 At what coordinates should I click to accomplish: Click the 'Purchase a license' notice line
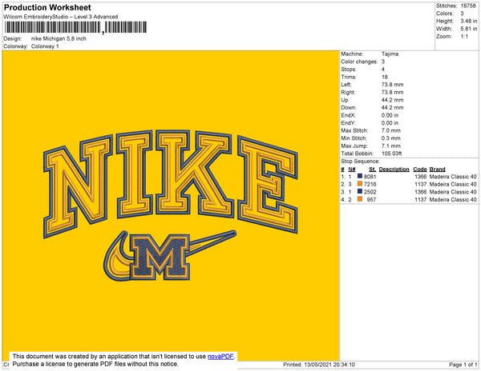(95, 364)
